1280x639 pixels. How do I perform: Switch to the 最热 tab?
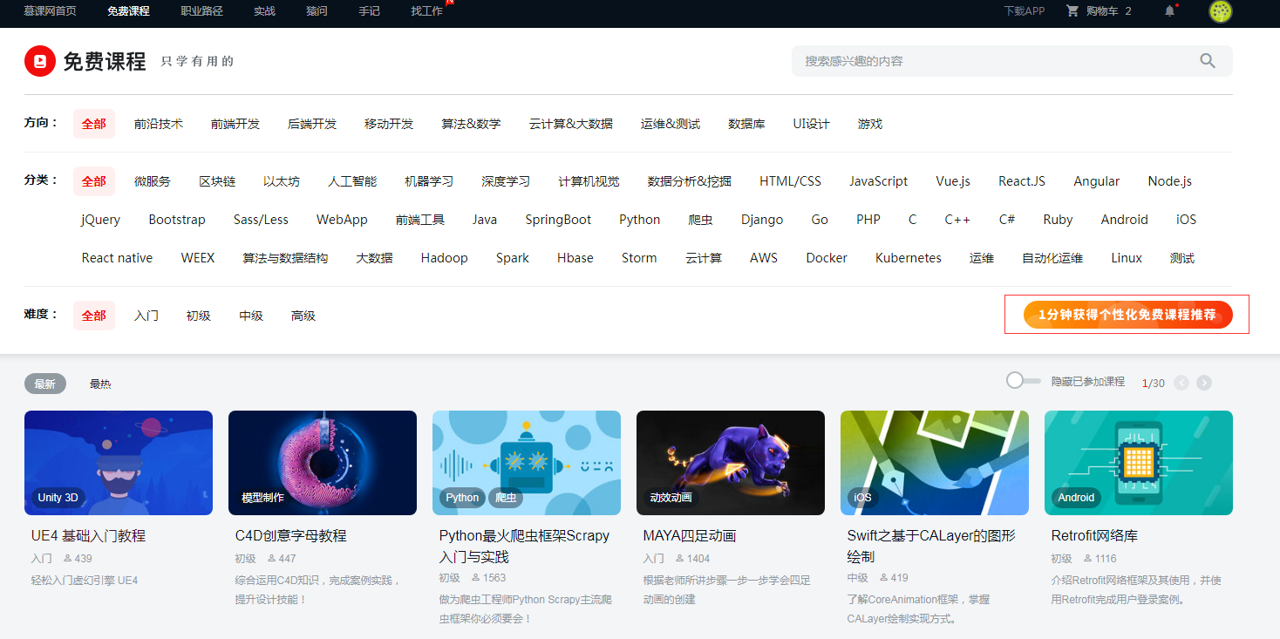coord(101,383)
